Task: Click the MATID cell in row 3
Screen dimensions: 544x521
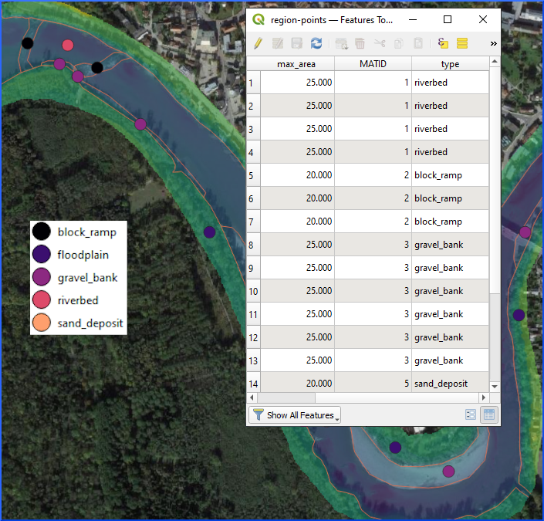Action: [x=373, y=129]
